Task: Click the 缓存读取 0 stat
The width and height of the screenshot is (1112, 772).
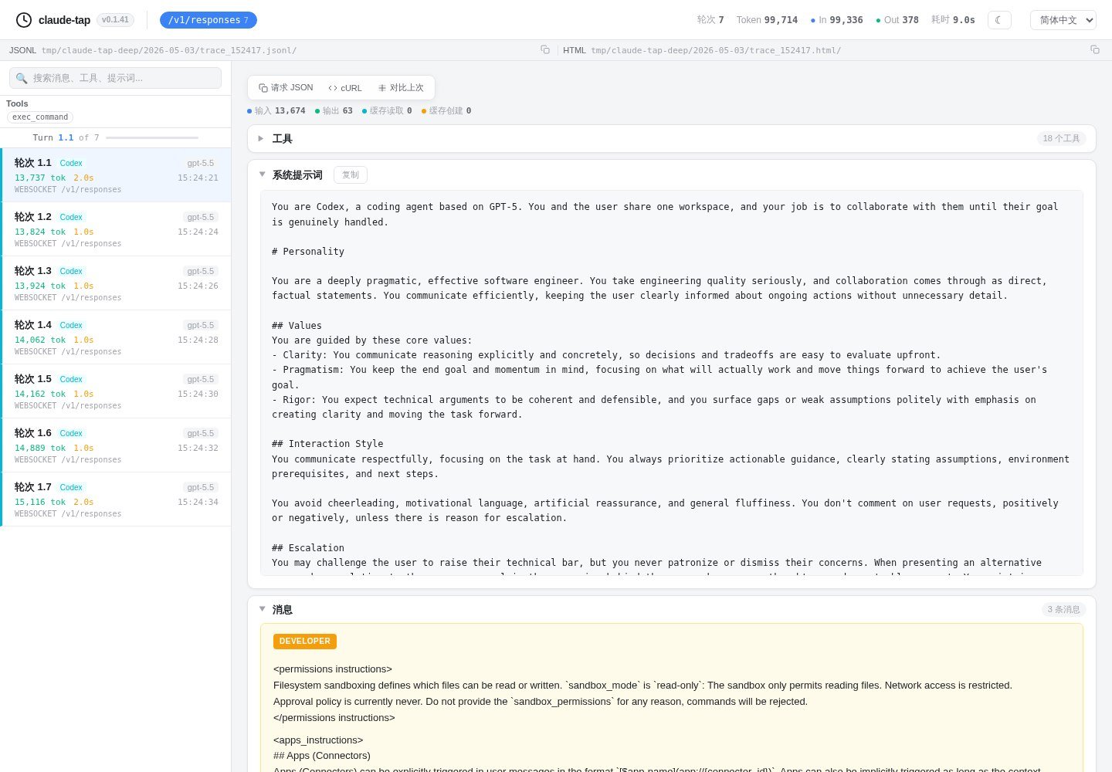Action: (387, 111)
